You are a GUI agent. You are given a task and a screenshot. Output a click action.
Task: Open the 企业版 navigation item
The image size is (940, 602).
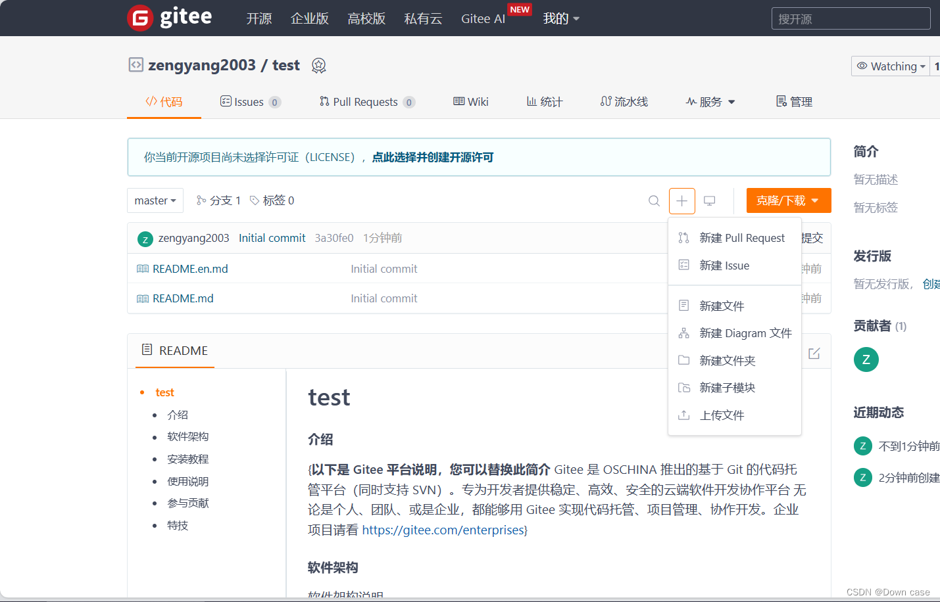click(310, 18)
